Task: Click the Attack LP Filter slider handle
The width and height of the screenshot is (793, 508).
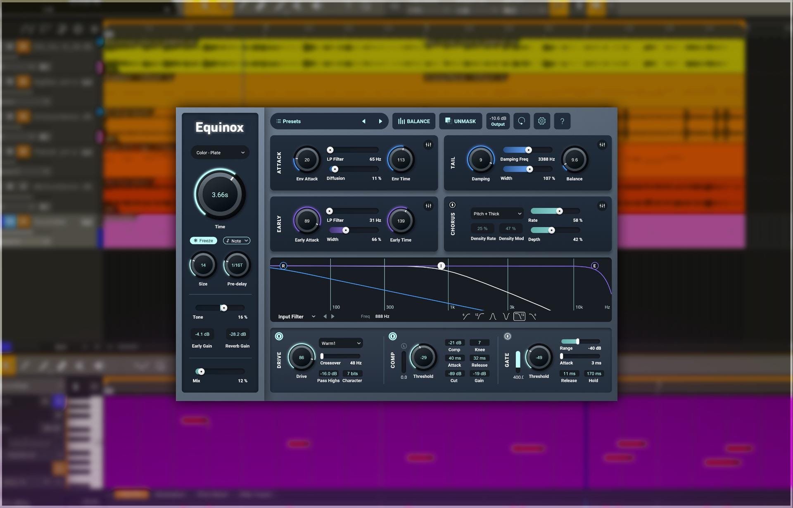Action: [x=330, y=150]
